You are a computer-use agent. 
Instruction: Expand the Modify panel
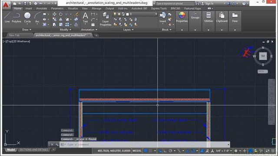click(x=66, y=30)
